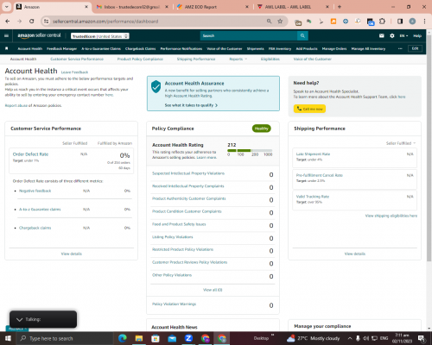Open the Chrome extensions puzzle icon
Image resolution: width=432 pixels, height=345 pixels.
click(382, 22)
